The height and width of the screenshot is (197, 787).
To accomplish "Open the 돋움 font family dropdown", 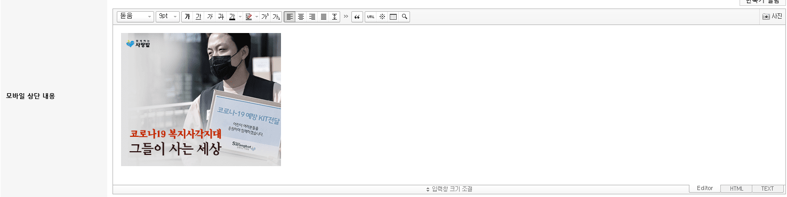I will [135, 17].
